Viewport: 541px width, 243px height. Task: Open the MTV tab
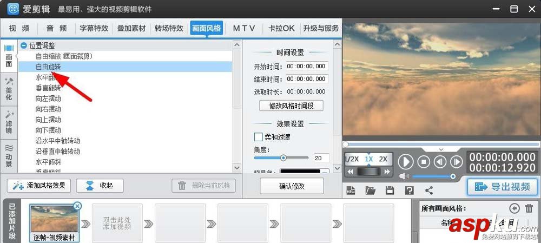click(244, 28)
